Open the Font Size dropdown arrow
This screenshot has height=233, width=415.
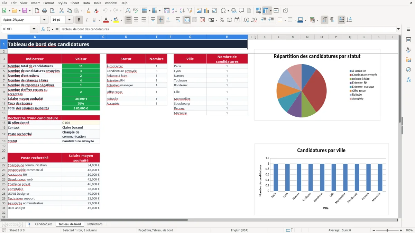[x=69, y=20]
